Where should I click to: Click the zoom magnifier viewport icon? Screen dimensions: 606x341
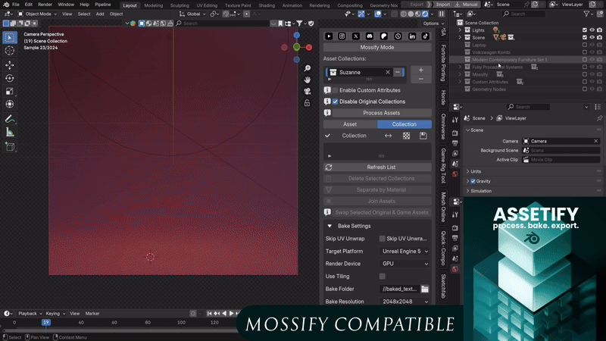point(308,68)
